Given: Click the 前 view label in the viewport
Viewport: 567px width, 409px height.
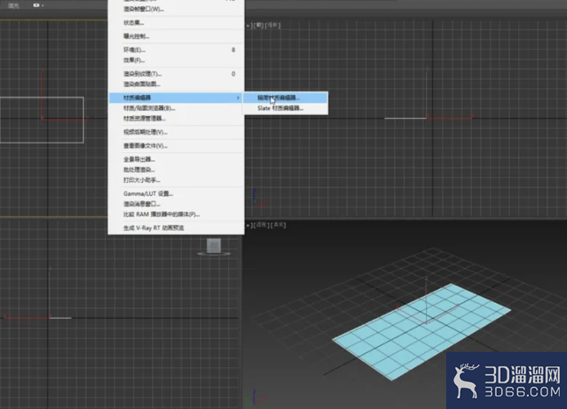Looking at the screenshot, I should 259,25.
